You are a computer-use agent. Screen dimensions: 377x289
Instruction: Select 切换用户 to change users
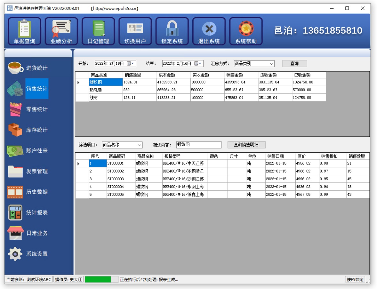[x=135, y=31]
